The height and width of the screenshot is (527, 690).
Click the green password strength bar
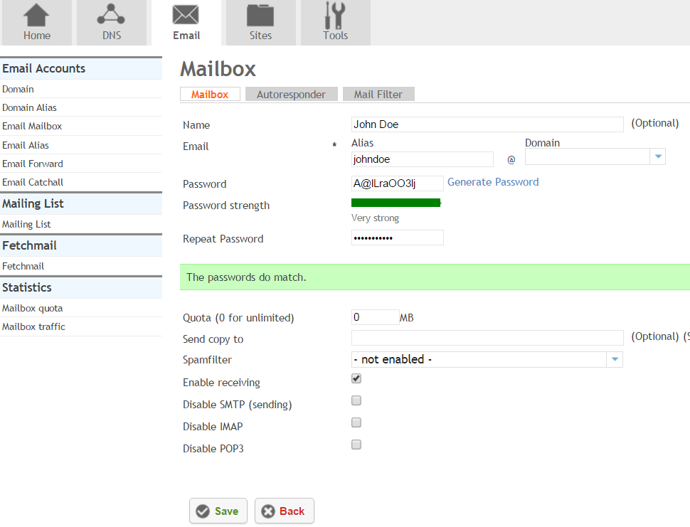coord(396,203)
